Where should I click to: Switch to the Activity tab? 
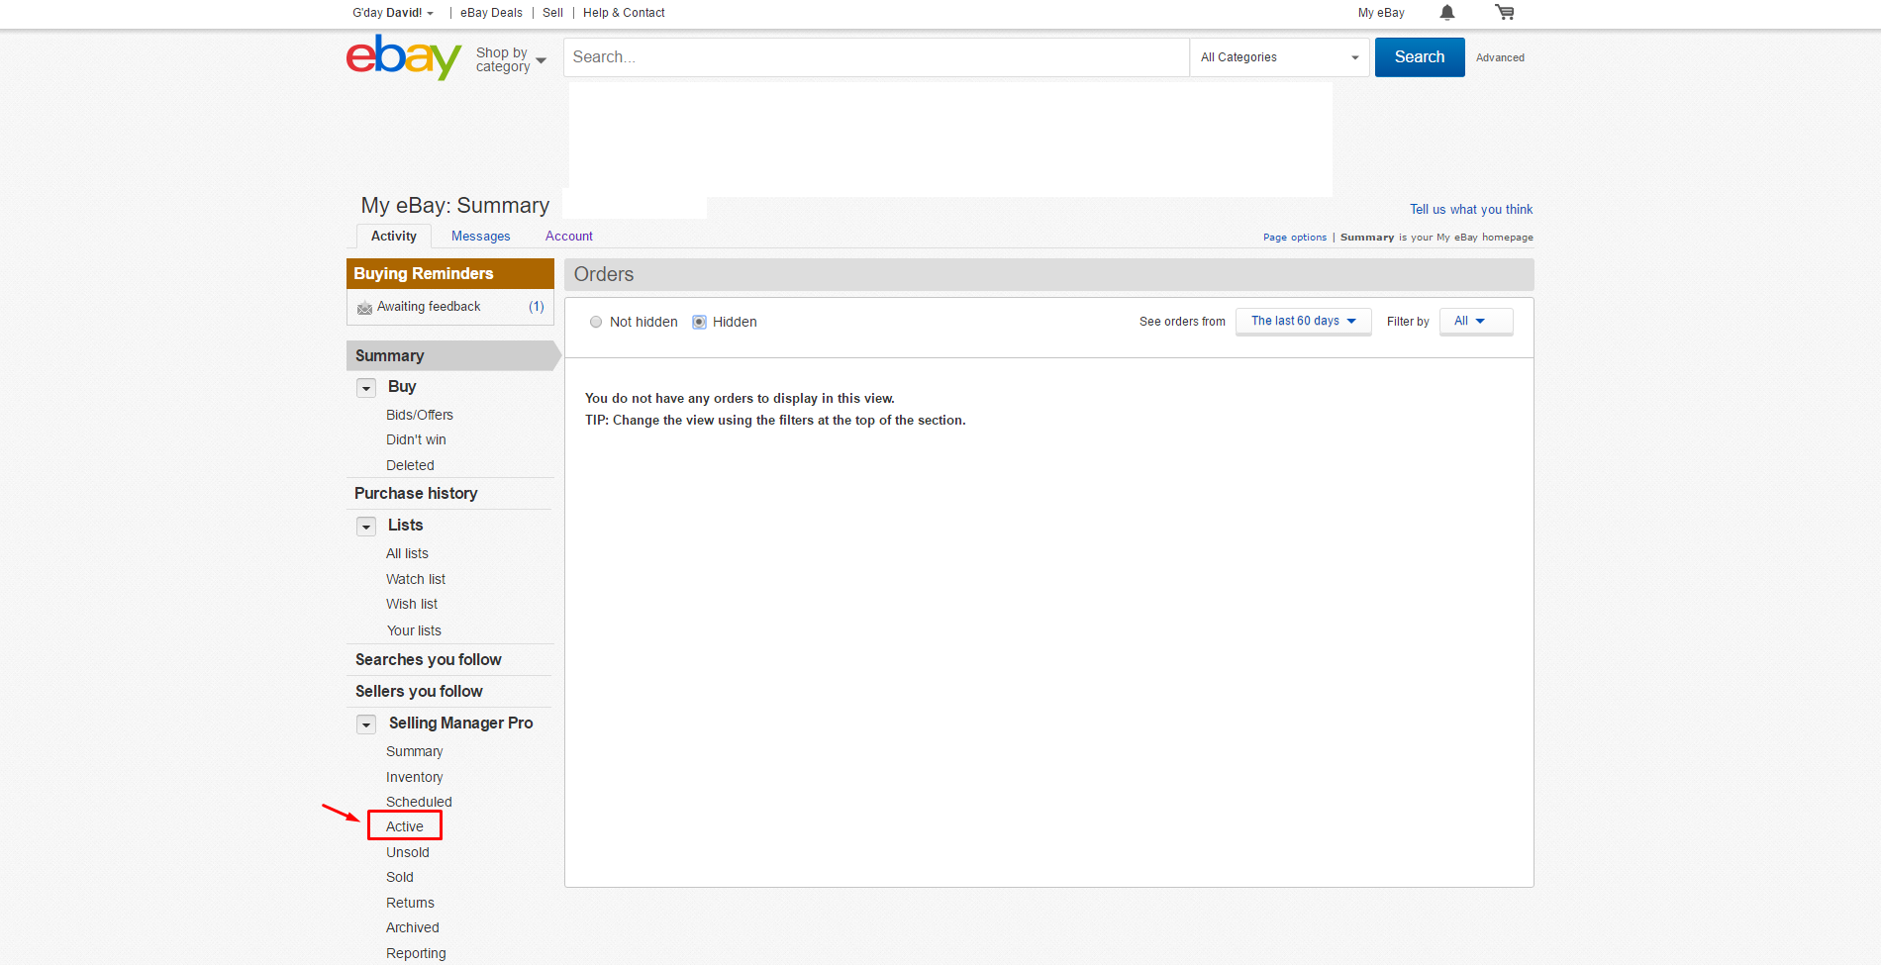[x=394, y=236]
